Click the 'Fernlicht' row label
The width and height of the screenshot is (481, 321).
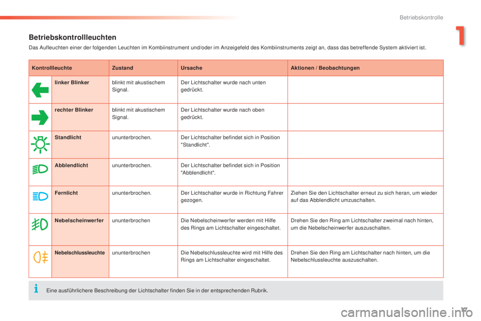click(x=66, y=193)
